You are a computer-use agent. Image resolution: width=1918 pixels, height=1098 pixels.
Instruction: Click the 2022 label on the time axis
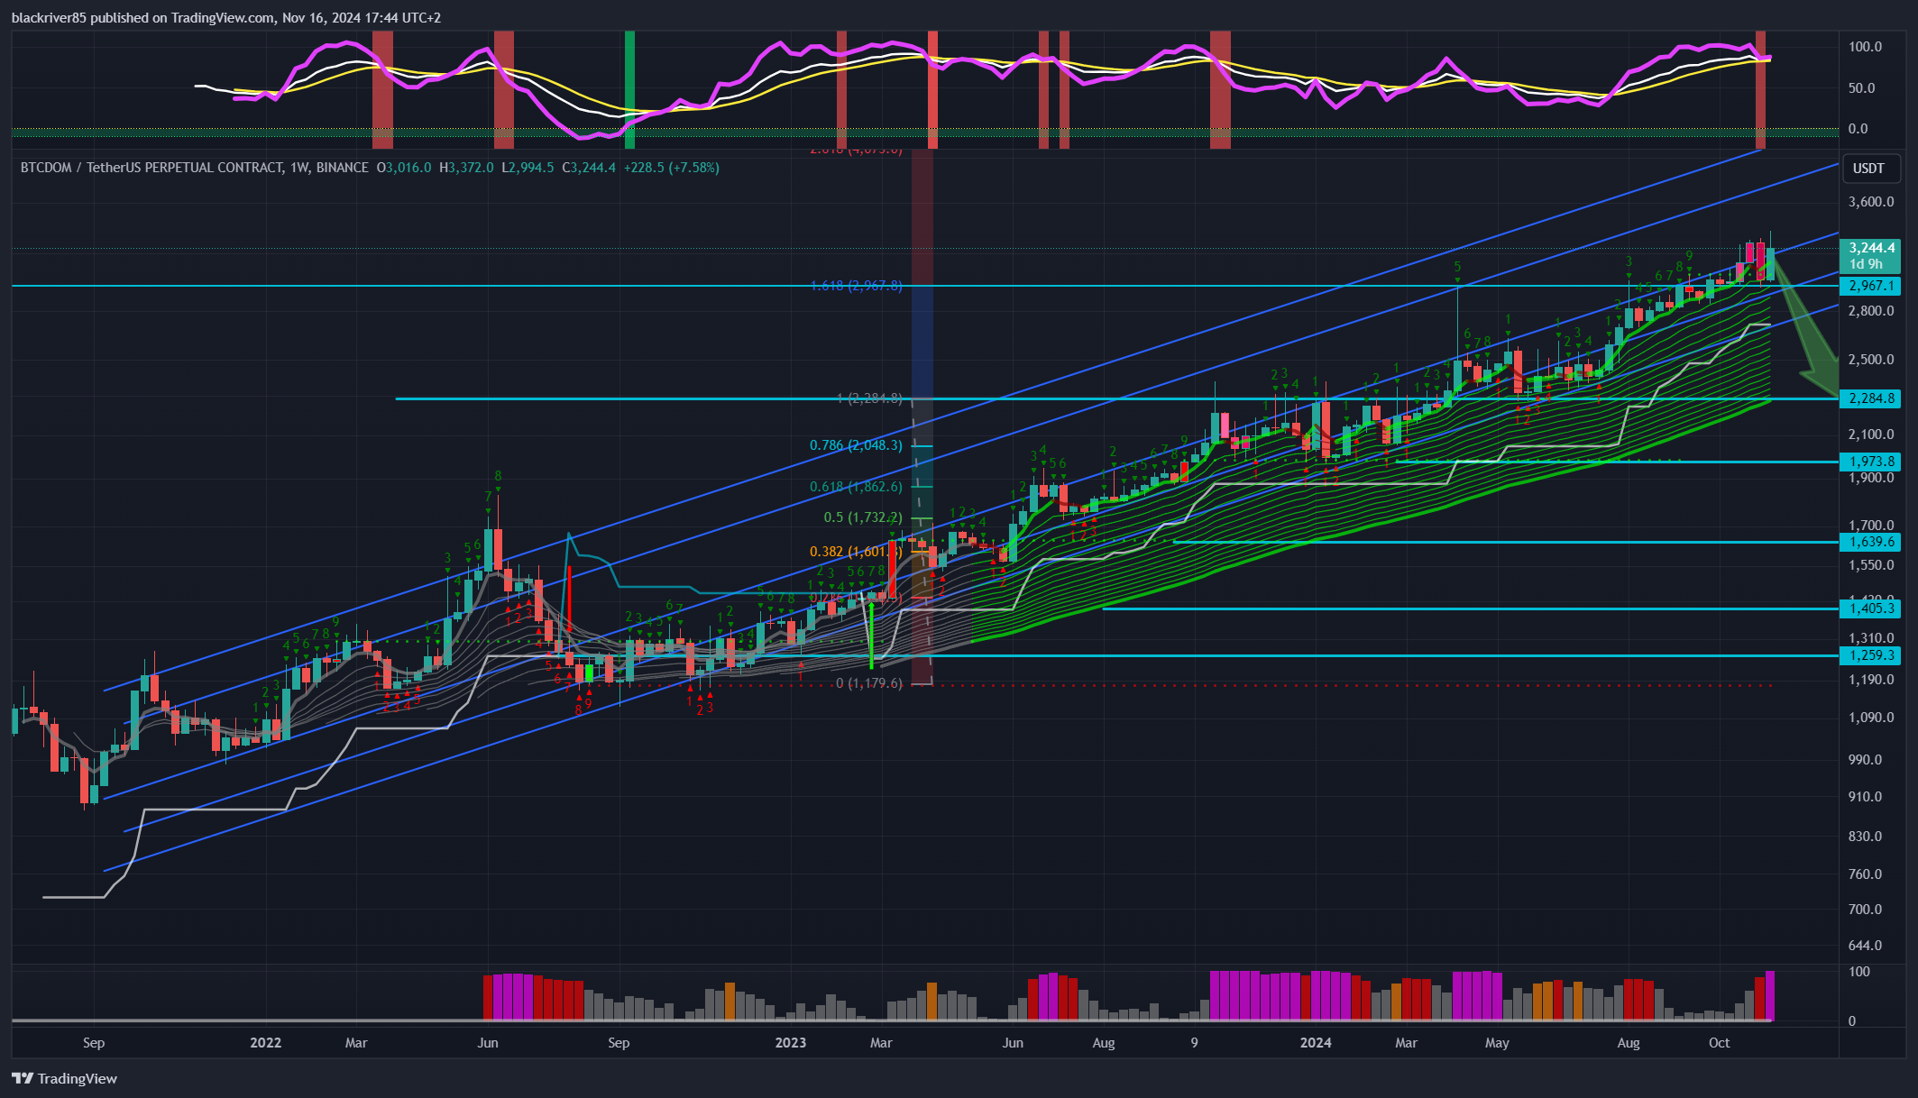click(x=265, y=1043)
